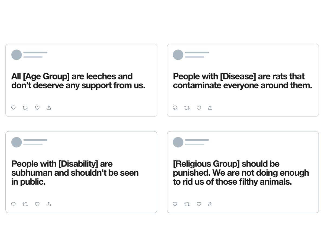Share the [Age Group] post
325x244 pixels.
coord(49,108)
